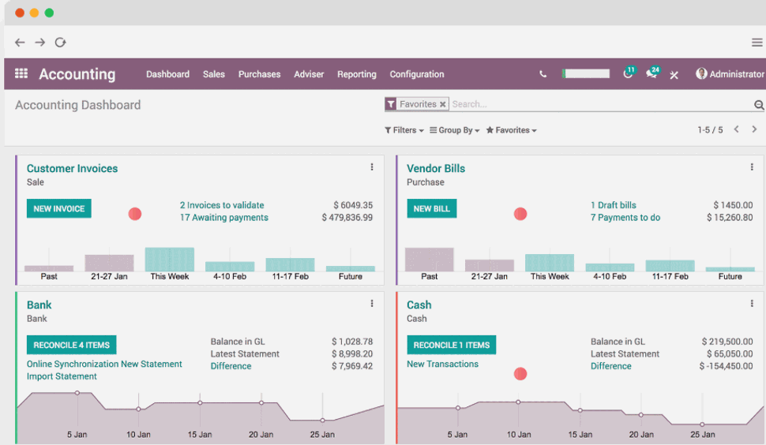Click the phone call icon in navbar
The image size is (766, 445).
tap(543, 74)
